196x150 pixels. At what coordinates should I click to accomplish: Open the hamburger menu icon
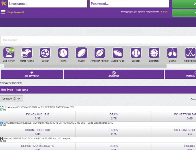click(3, 12)
